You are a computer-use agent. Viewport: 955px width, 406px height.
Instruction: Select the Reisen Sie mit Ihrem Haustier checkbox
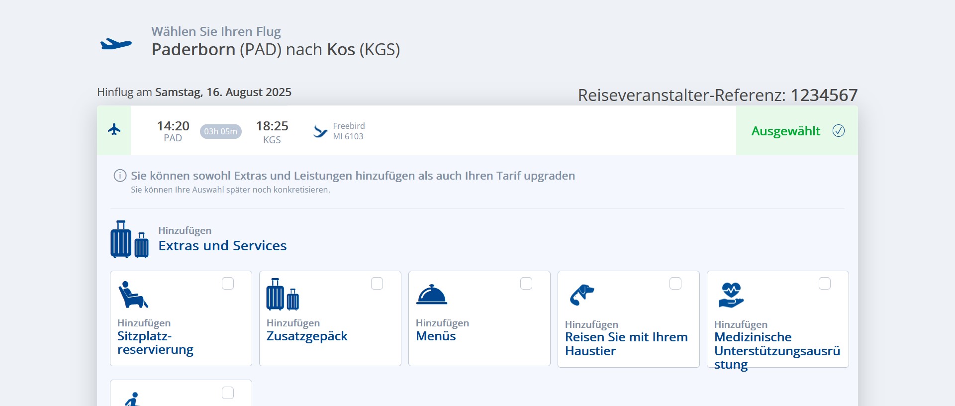(x=675, y=284)
